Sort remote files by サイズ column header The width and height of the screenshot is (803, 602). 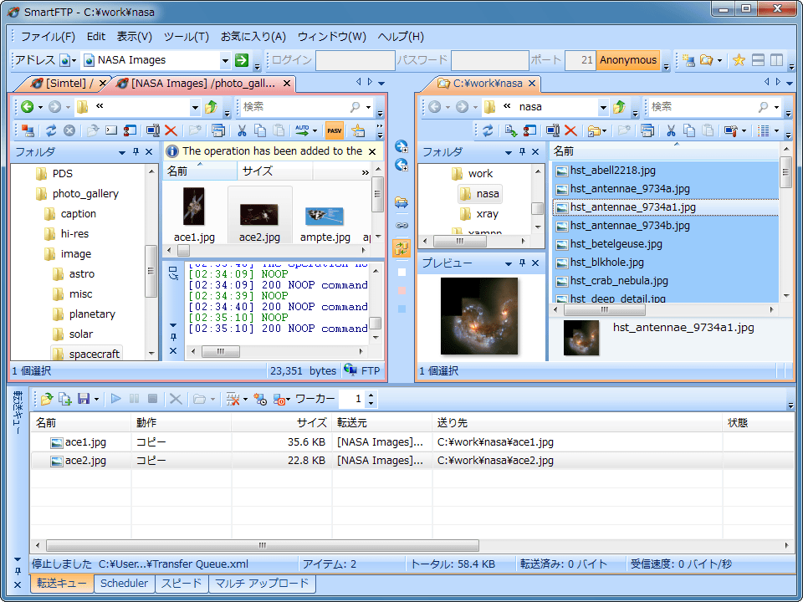tap(274, 171)
